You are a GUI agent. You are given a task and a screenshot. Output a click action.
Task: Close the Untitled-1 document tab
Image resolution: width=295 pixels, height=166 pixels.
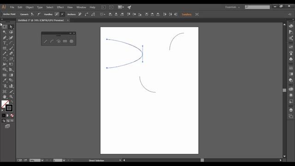68,20
